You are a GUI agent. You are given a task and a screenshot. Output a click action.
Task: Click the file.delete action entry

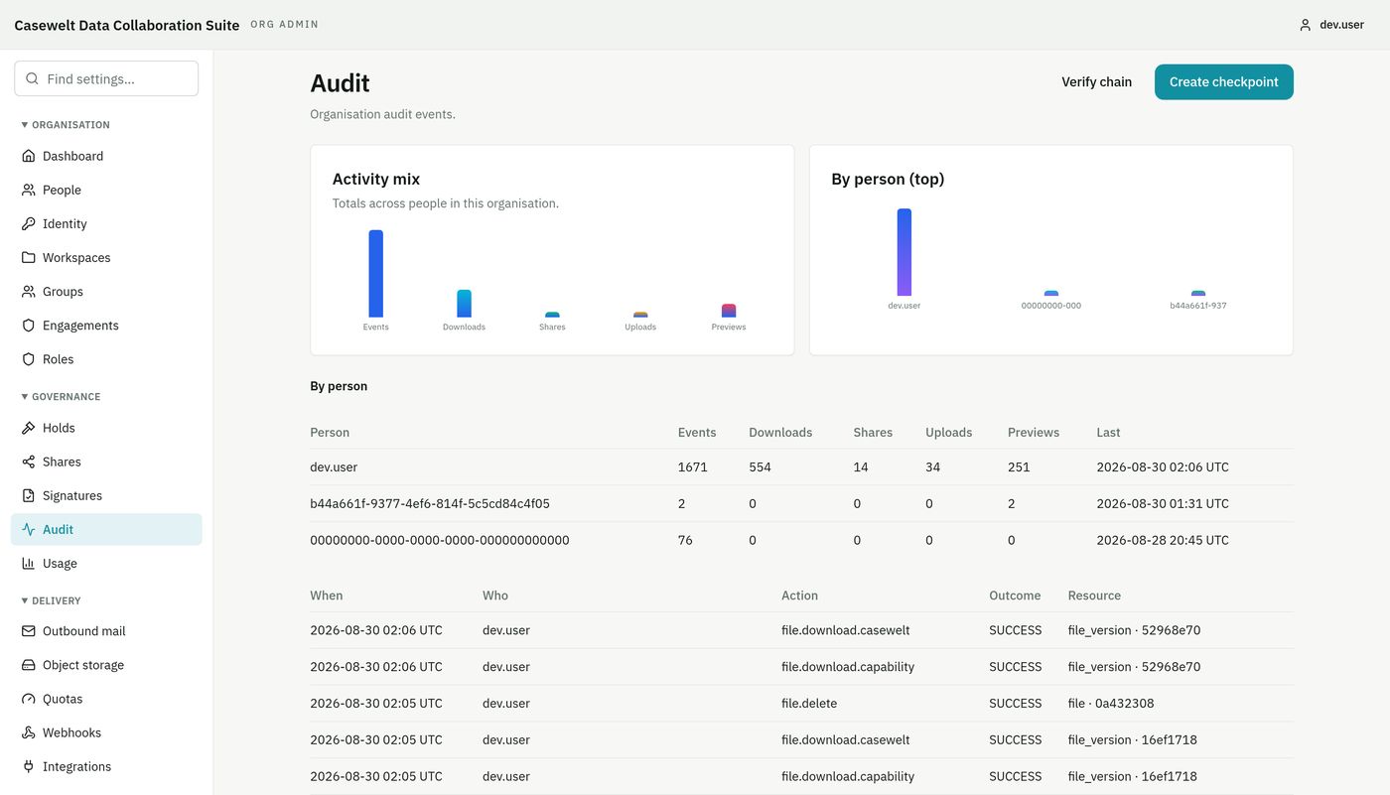[809, 703]
